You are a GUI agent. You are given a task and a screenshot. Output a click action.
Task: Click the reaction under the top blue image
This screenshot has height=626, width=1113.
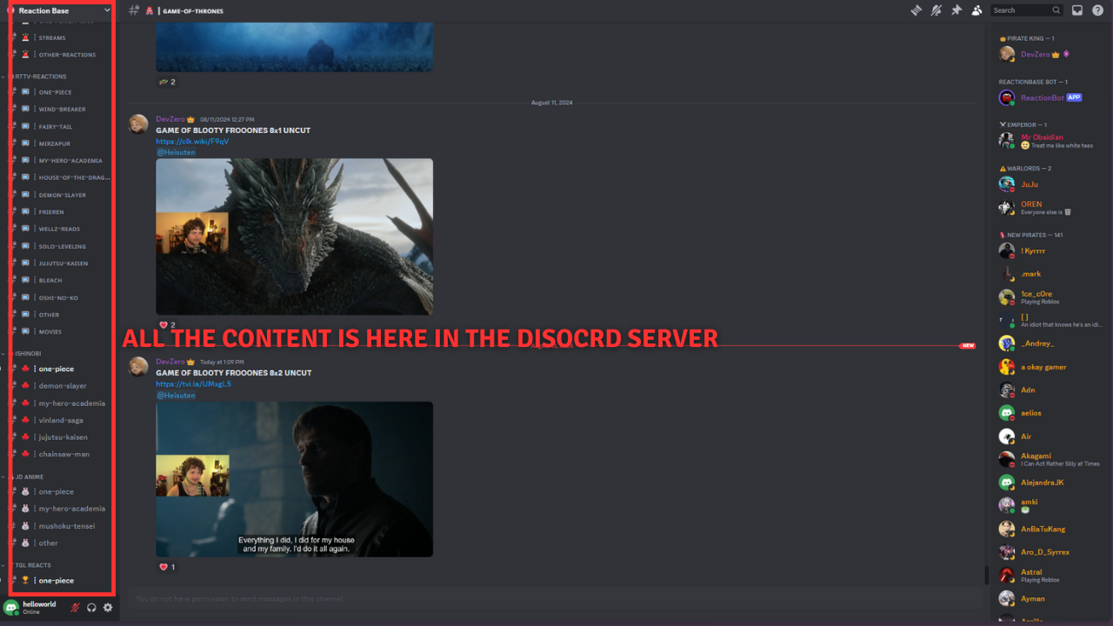[x=167, y=82]
